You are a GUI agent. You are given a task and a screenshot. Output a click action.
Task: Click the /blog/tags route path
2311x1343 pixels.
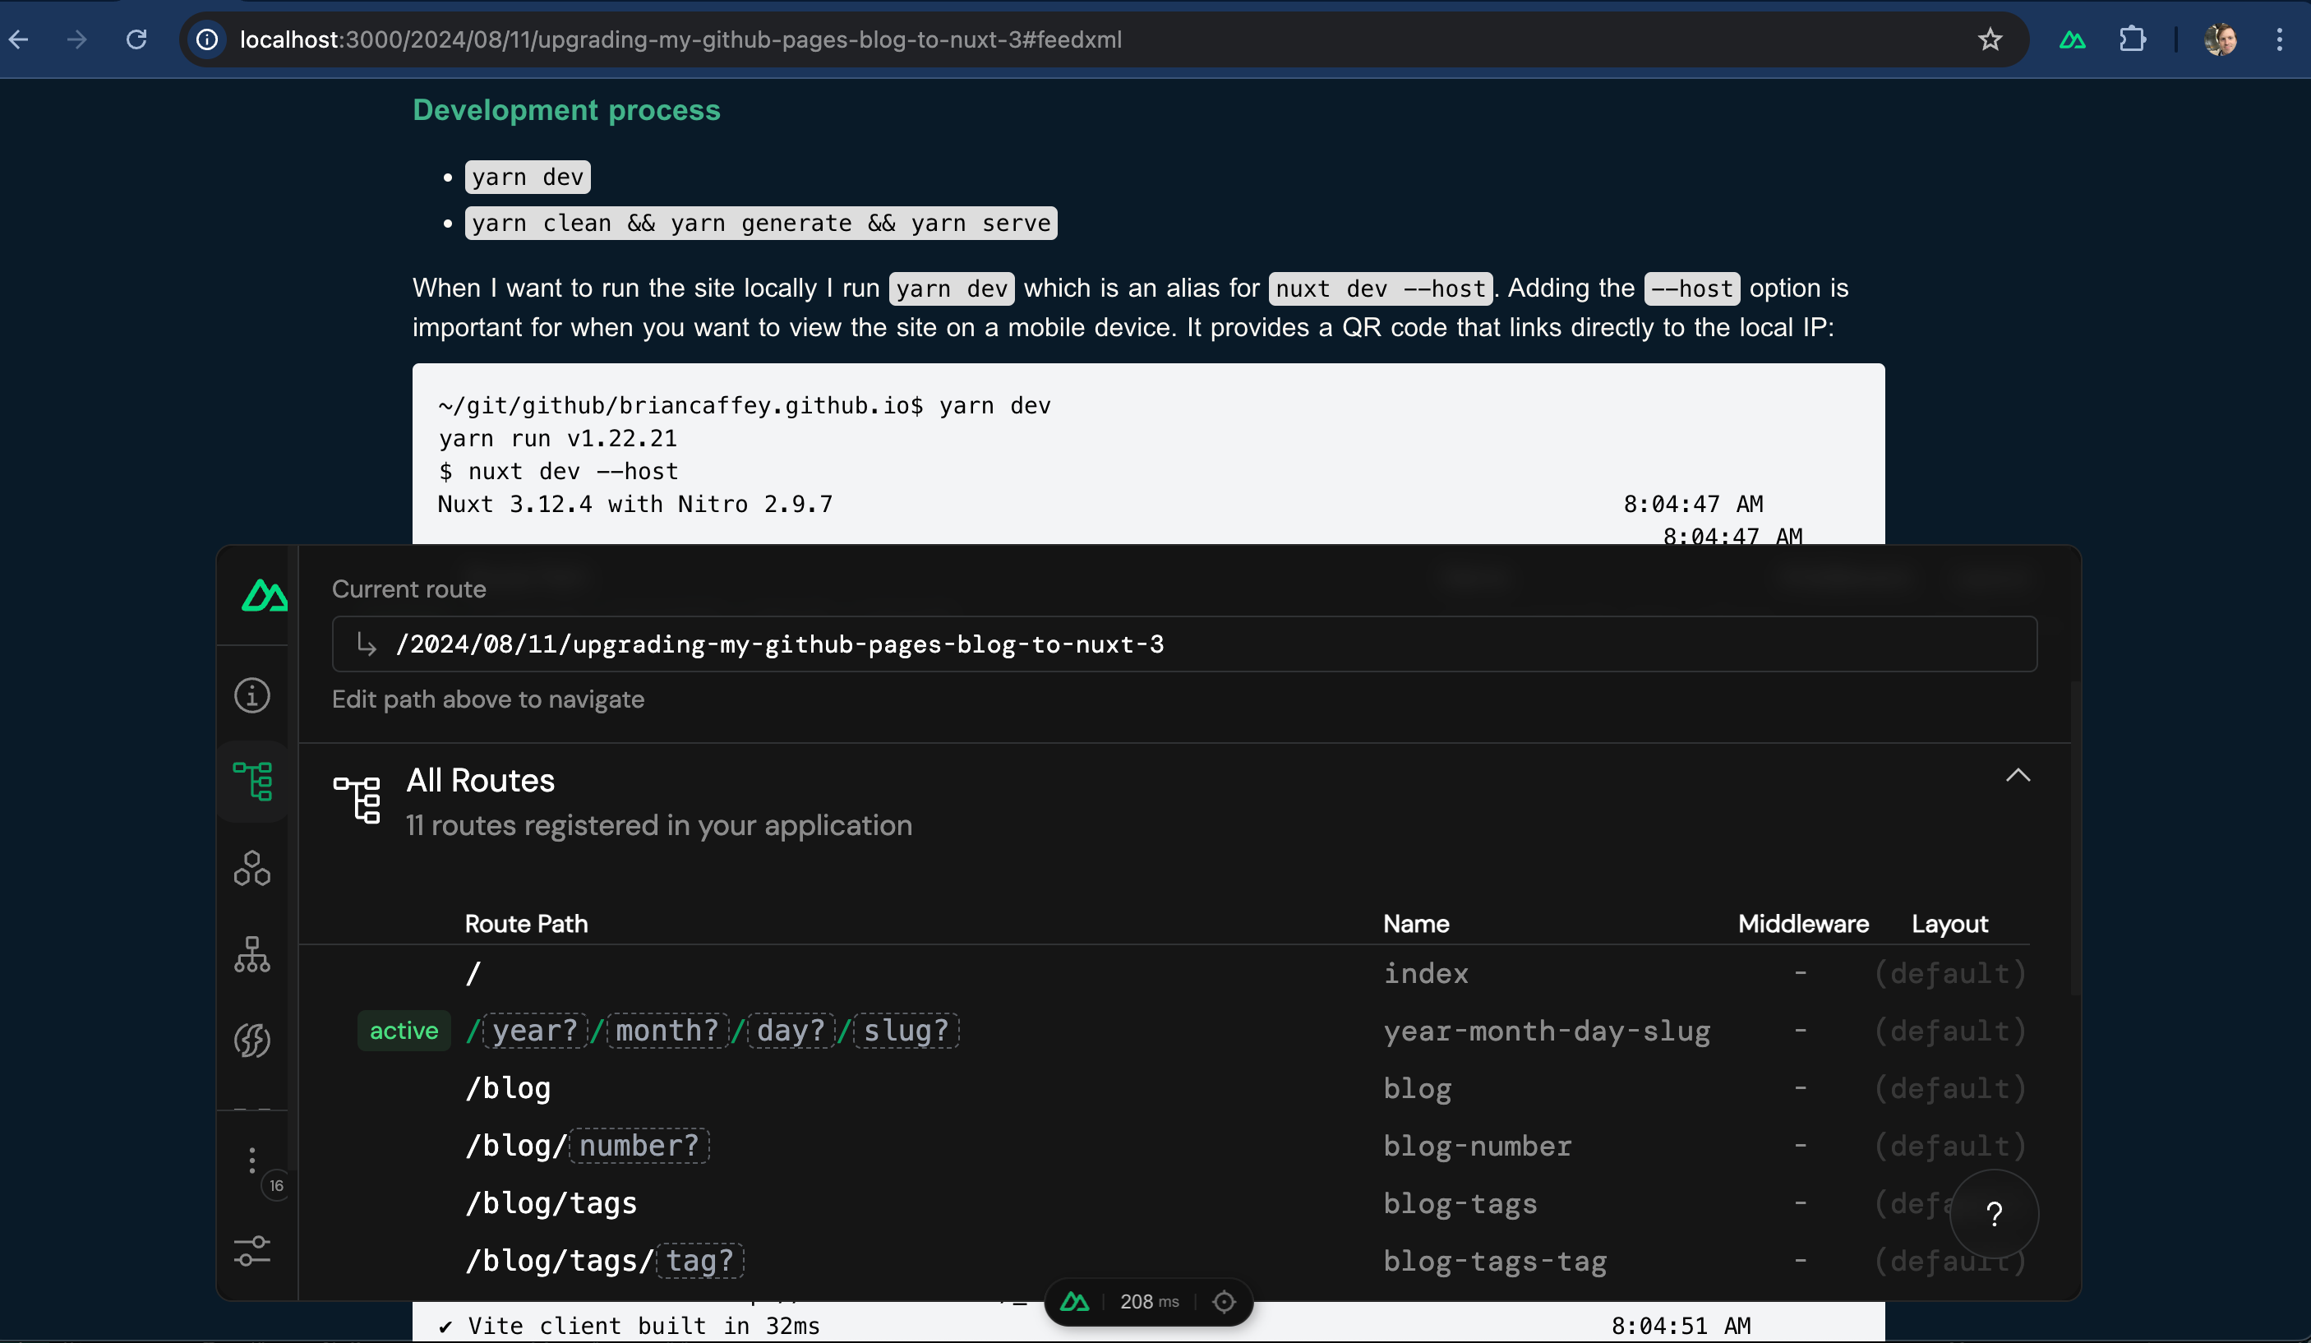[x=551, y=1202]
